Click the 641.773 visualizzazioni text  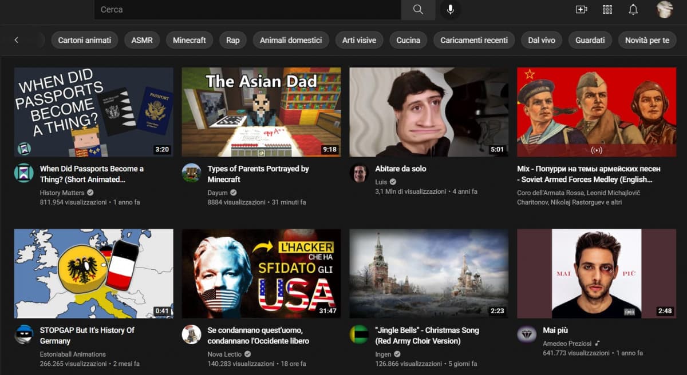coord(577,353)
